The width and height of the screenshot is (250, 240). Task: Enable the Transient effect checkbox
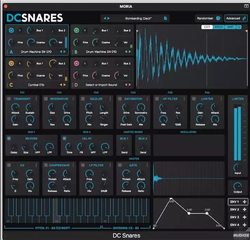[9, 99]
